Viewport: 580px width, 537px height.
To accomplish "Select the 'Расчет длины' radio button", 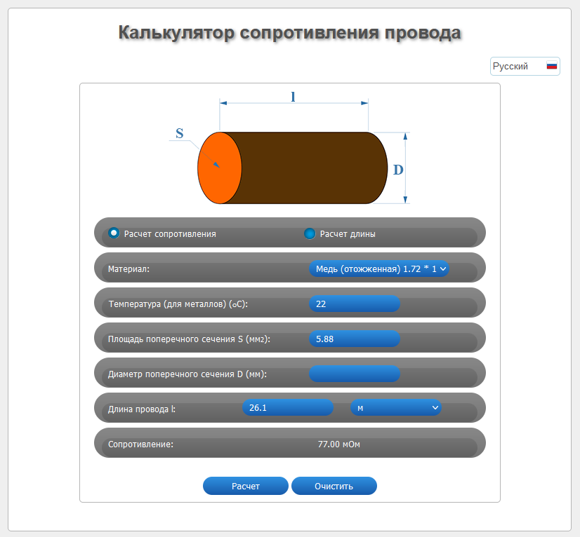I will coord(310,233).
